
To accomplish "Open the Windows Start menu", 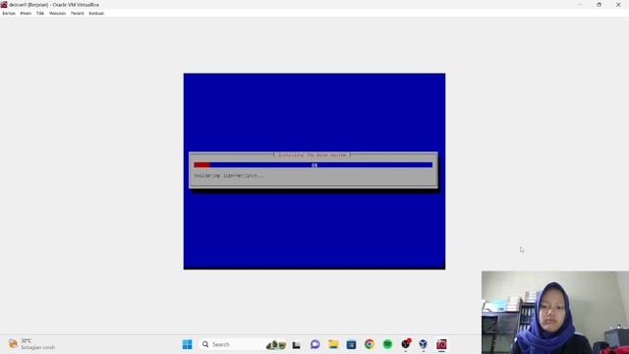I will pyautogui.click(x=187, y=344).
